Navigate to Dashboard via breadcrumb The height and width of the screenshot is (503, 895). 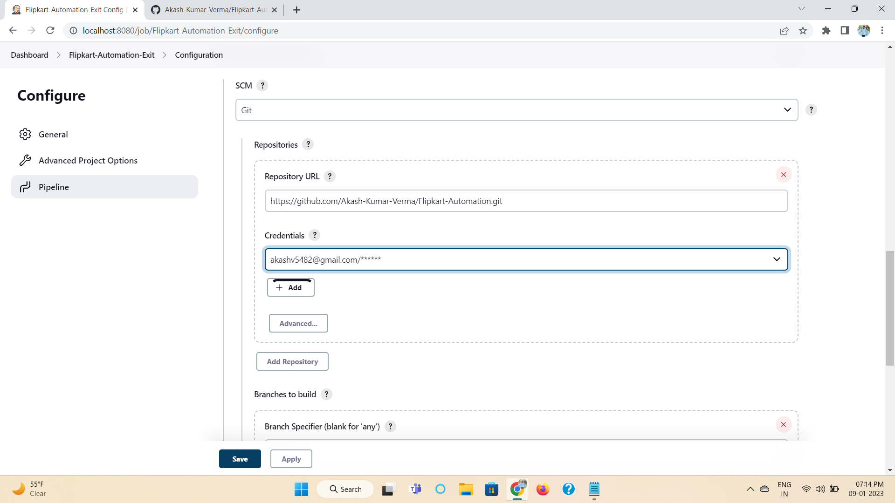point(29,54)
